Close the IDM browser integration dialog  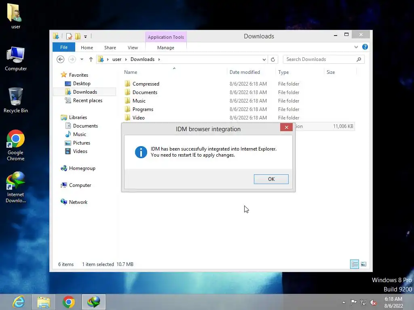[x=287, y=127]
